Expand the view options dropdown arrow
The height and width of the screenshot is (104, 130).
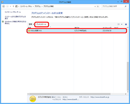click(x=122, y=24)
